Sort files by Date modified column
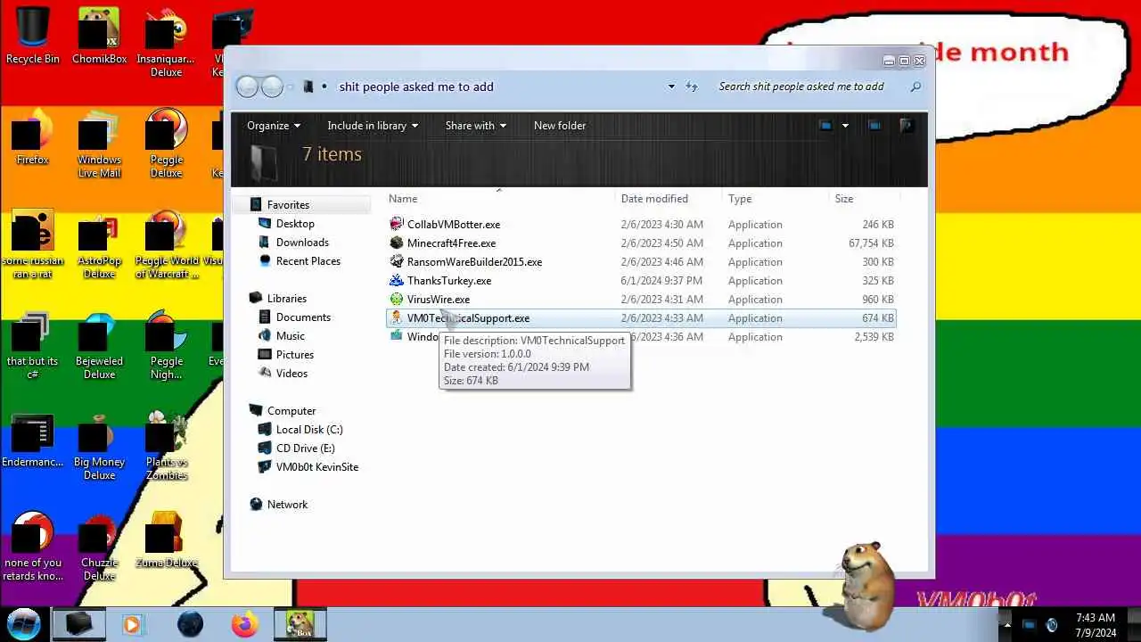Image resolution: width=1141 pixels, height=642 pixels. 669,199
